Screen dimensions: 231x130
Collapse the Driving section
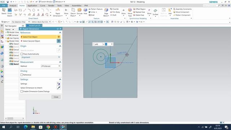click(60, 71)
